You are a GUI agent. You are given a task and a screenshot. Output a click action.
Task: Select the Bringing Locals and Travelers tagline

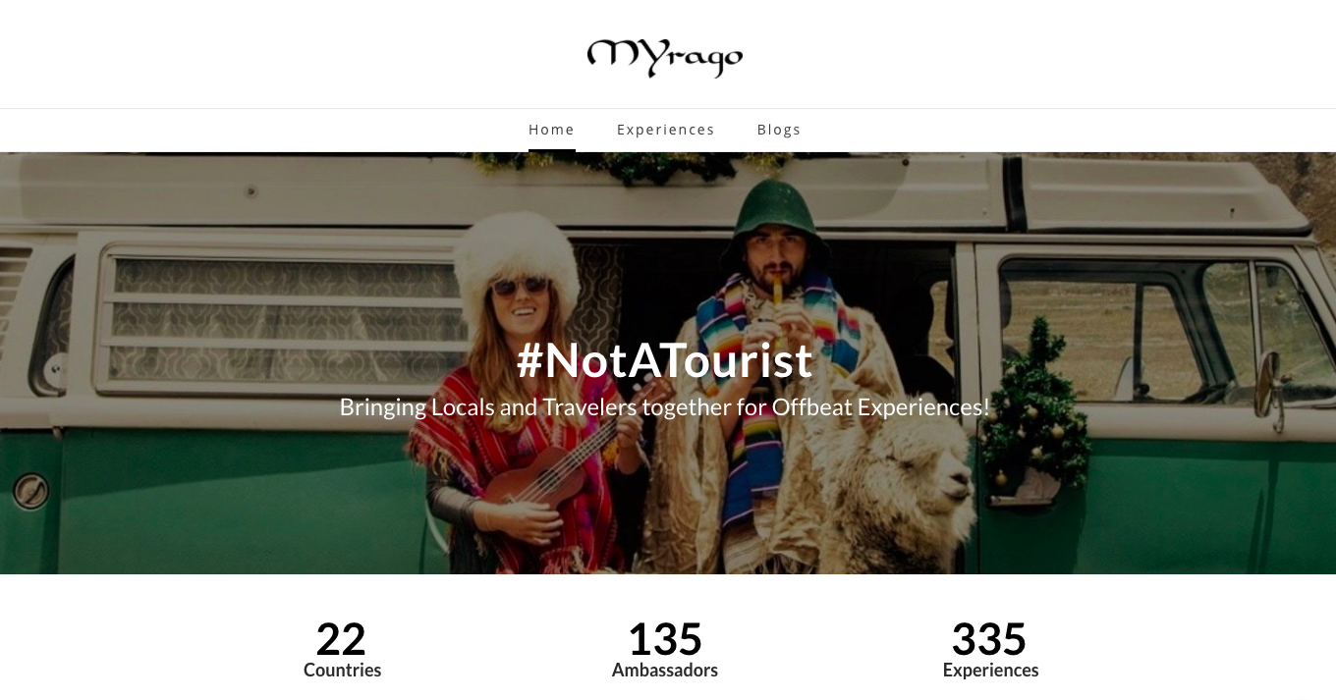pos(665,406)
